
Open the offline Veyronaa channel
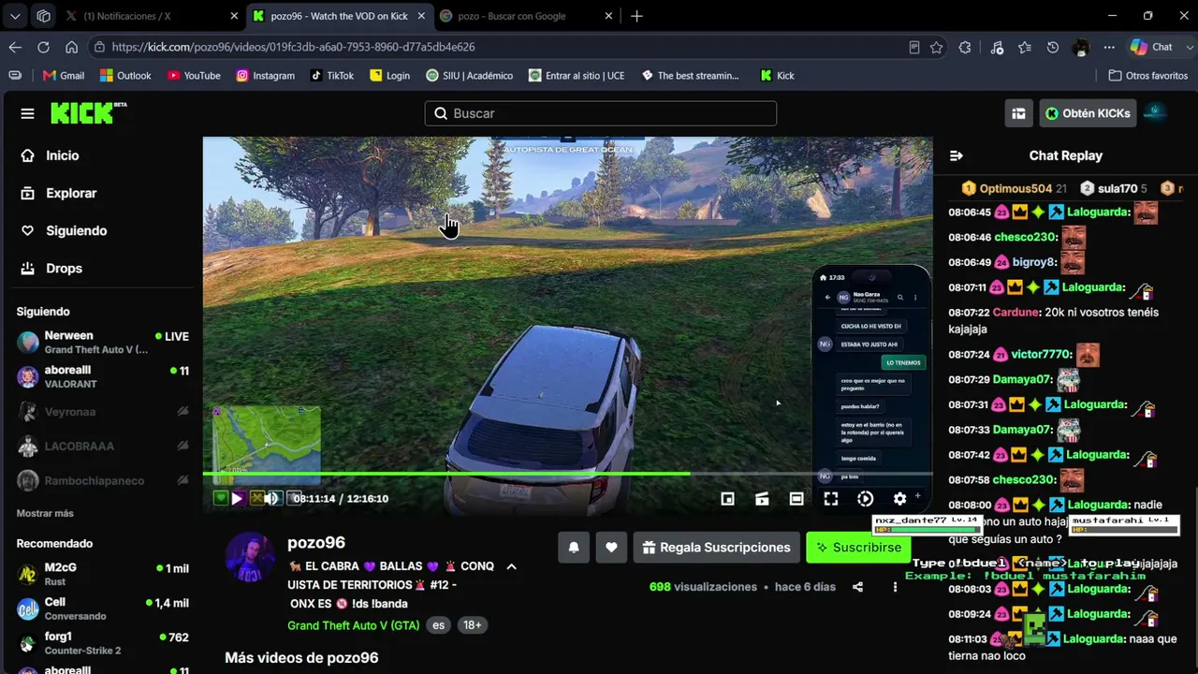103,411
